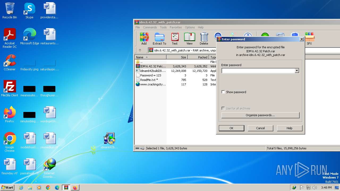340x191 pixels.
Task: Click the volume icon in system tray
Action: click(x=315, y=188)
